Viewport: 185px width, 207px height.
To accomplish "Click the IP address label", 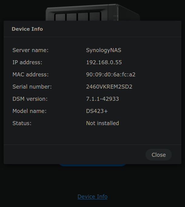I will (27, 62).
